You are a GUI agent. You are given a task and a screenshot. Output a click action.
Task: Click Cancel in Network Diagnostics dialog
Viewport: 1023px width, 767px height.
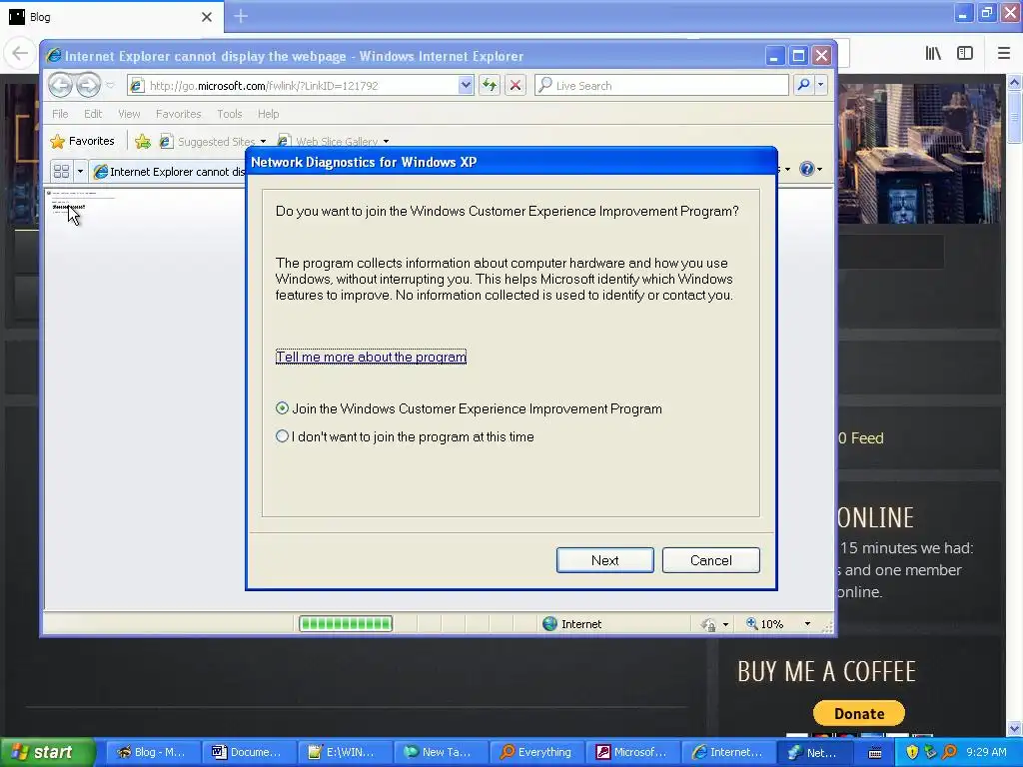click(710, 560)
